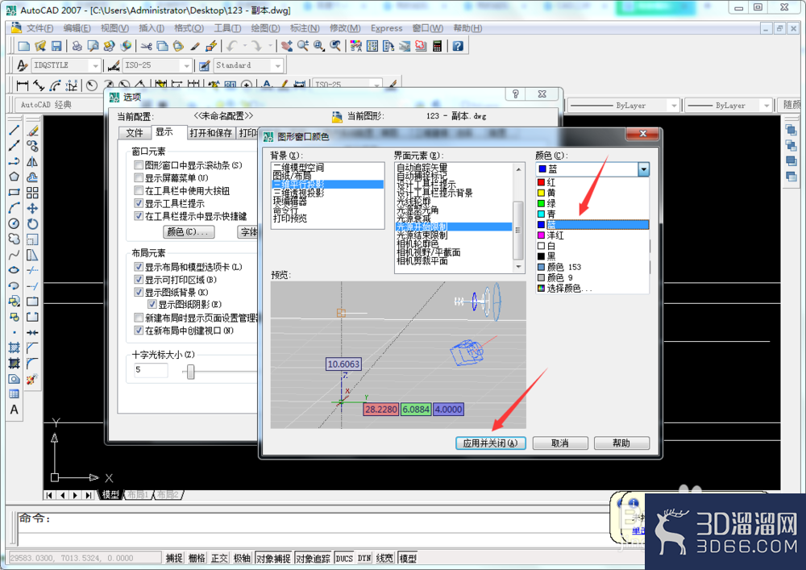Select the Mirror modify tool

point(32,161)
